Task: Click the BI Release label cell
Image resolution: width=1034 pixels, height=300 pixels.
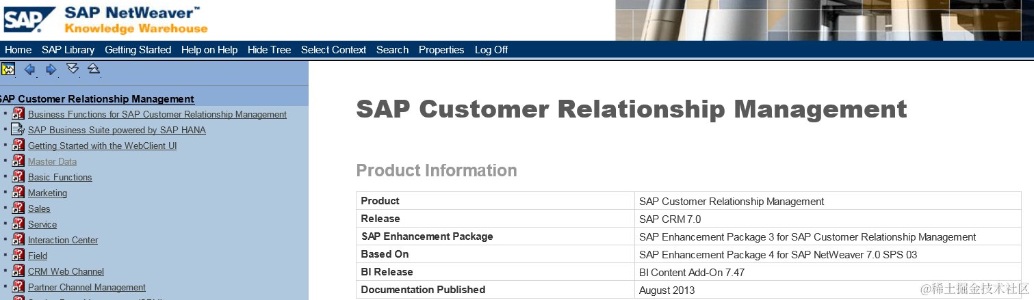Action: (x=495, y=272)
